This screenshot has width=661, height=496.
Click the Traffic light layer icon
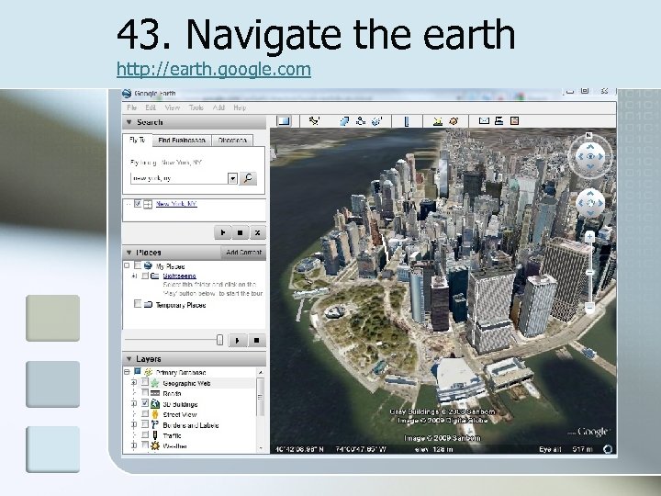(x=155, y=434)
